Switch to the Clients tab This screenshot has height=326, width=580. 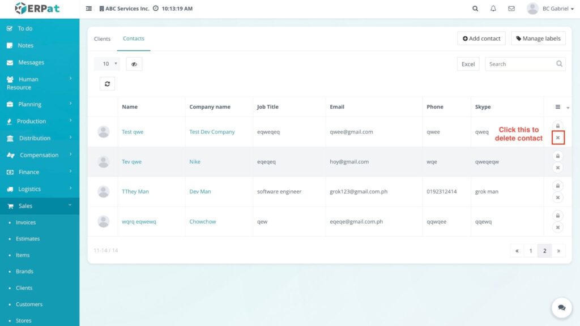(x=103, y=39)
